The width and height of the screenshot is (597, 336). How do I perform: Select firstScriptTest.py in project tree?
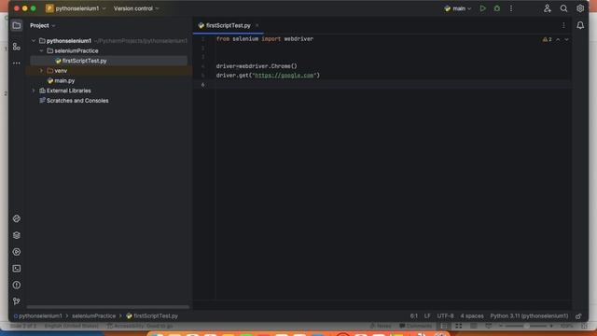coord(108,61)
